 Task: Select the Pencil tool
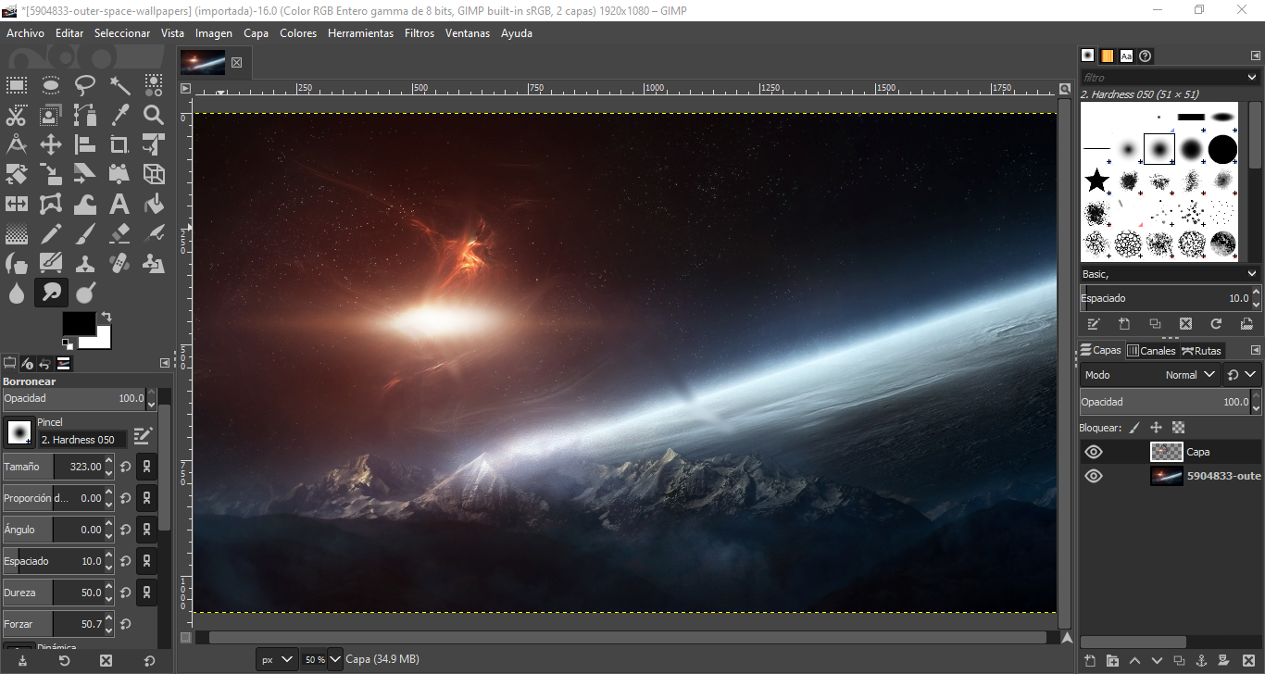(x=51, y=233)
